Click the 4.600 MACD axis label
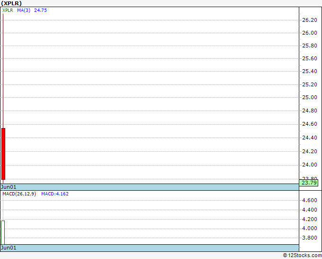The width and height of the screenshot is (322, 259). (310, 200)
